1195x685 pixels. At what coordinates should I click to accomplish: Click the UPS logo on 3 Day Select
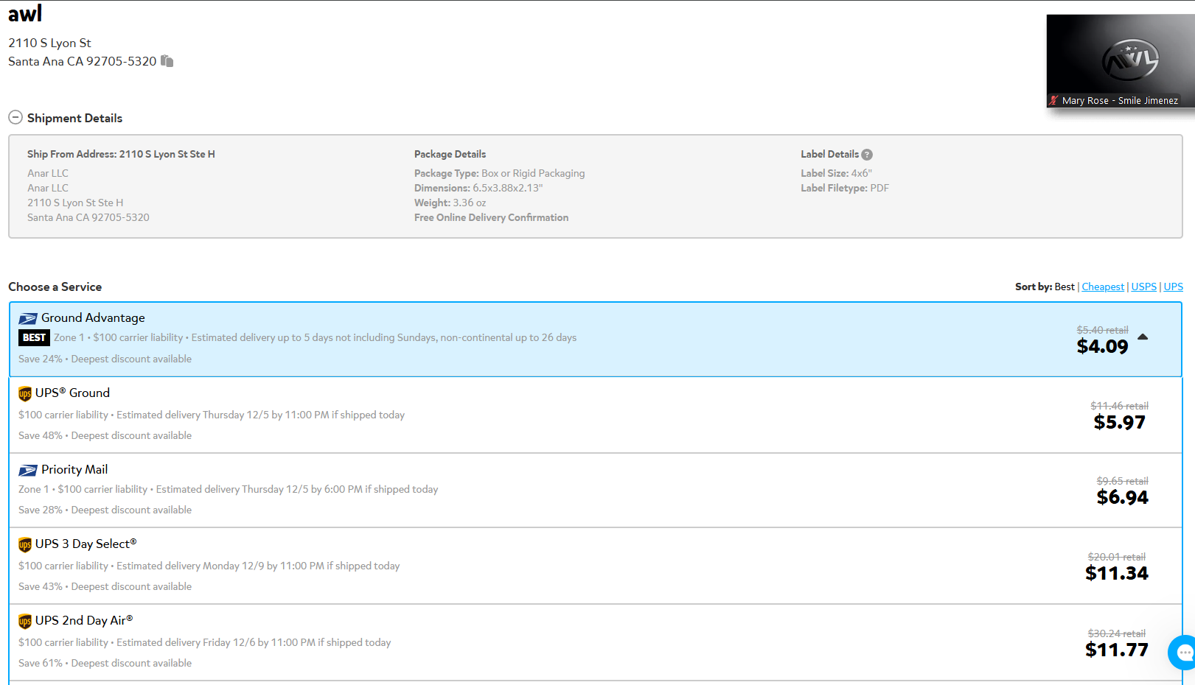[25, 544]
